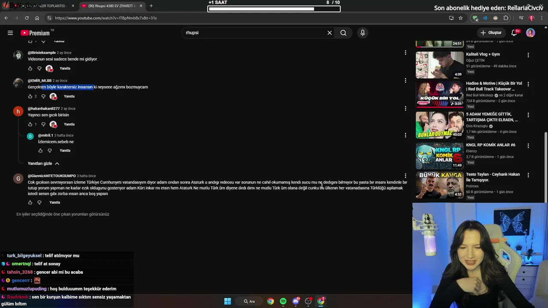Viewport: 548px width, 308px height.
Task: Open the Chrome extensions puzzle icon
Action: (x=506, y=18)
